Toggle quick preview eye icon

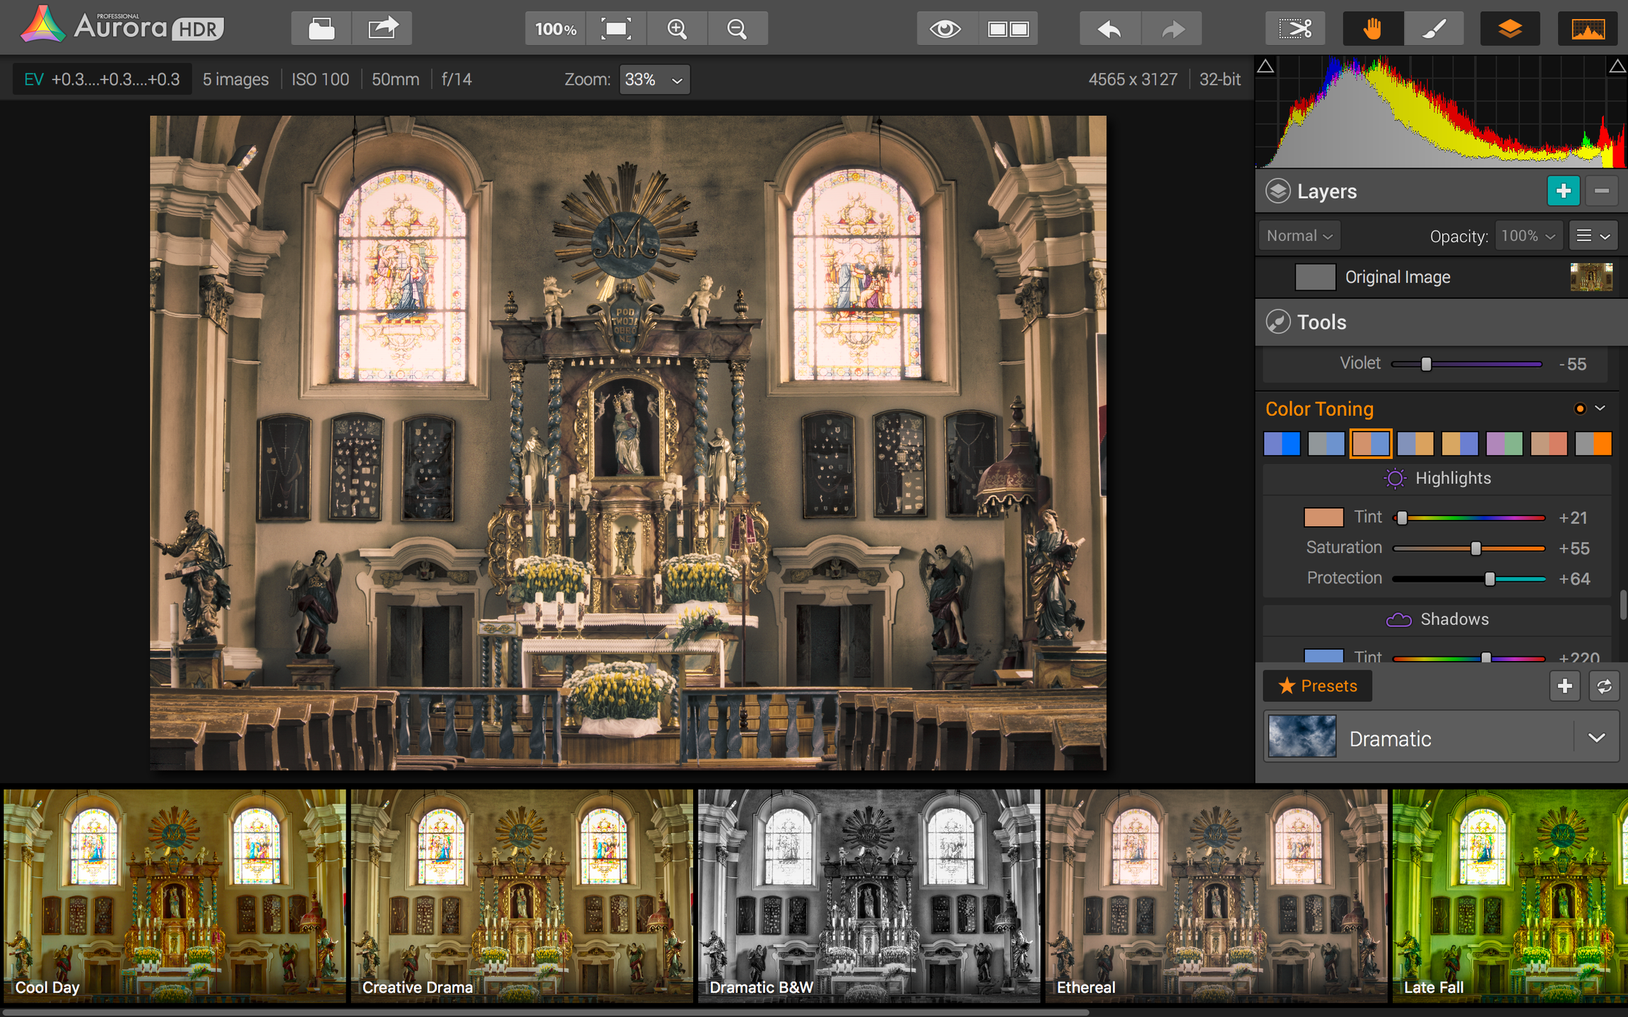946,29
